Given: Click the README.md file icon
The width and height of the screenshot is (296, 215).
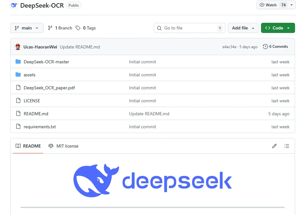Looking at the screenshot, I should 18,113.
